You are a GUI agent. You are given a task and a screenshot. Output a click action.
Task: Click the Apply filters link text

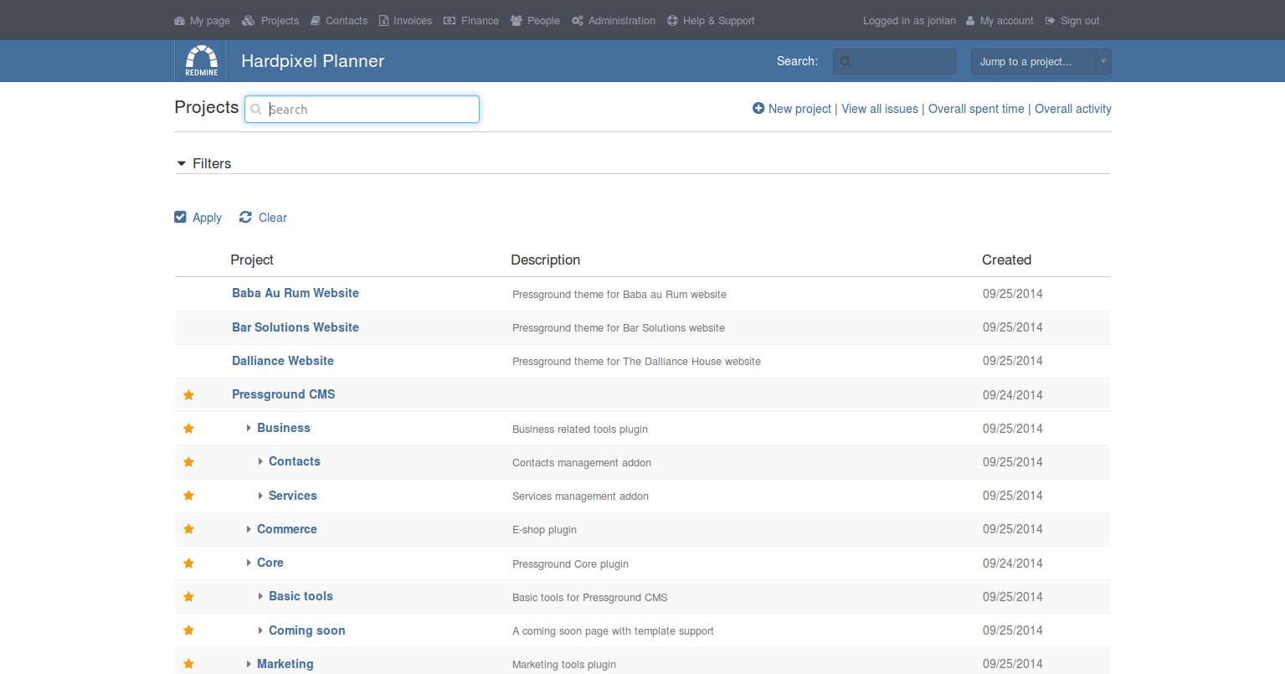pos(207,218)
